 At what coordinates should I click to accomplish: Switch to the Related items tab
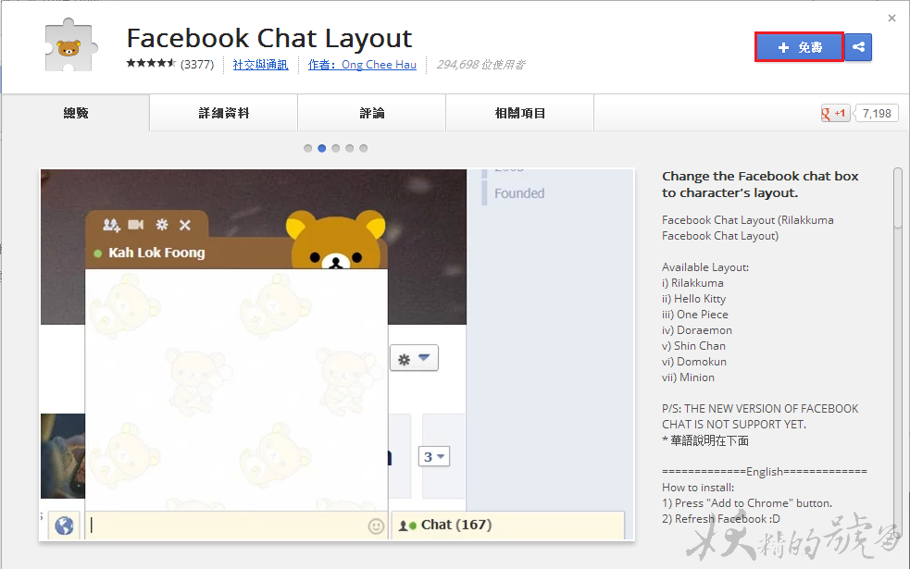tap(520, 113)
